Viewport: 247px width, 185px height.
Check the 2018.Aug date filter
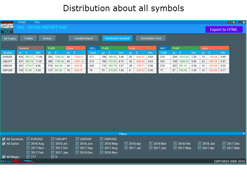pyautogui.click(x=28, y=144)
